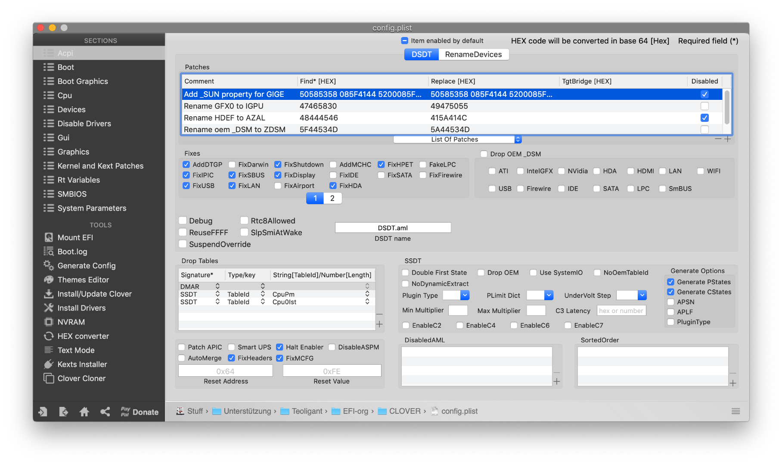Enable the Debug checkbox

[183, 220]
